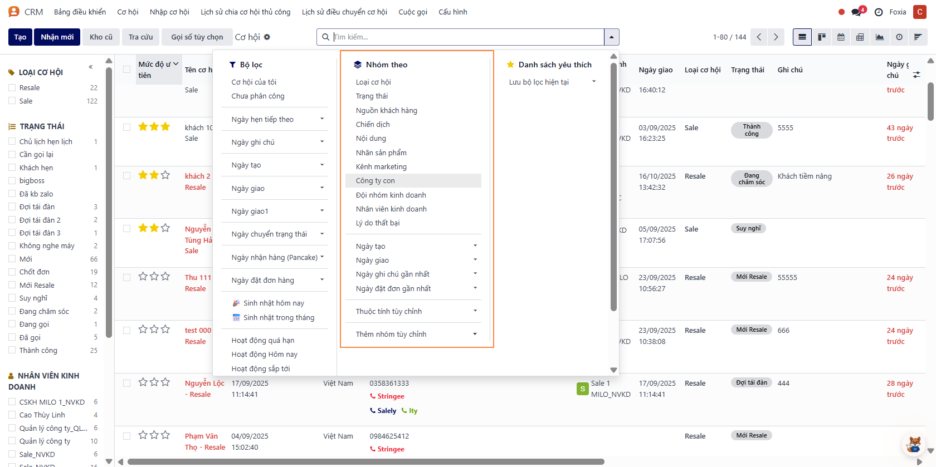Go to next page of records
Screen dimensions: 936x467
click(x=776, y=37)
